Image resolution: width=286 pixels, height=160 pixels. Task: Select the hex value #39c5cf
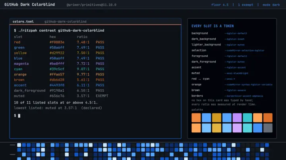pos(57,69)
